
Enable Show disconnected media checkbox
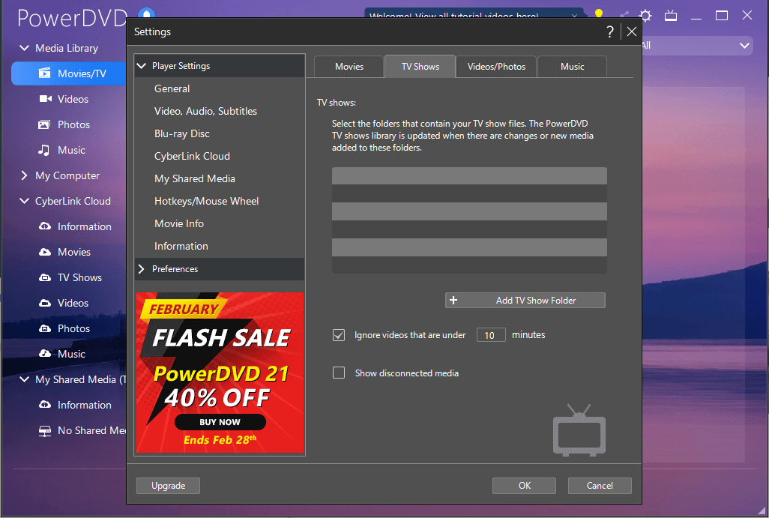pos(339,373)
